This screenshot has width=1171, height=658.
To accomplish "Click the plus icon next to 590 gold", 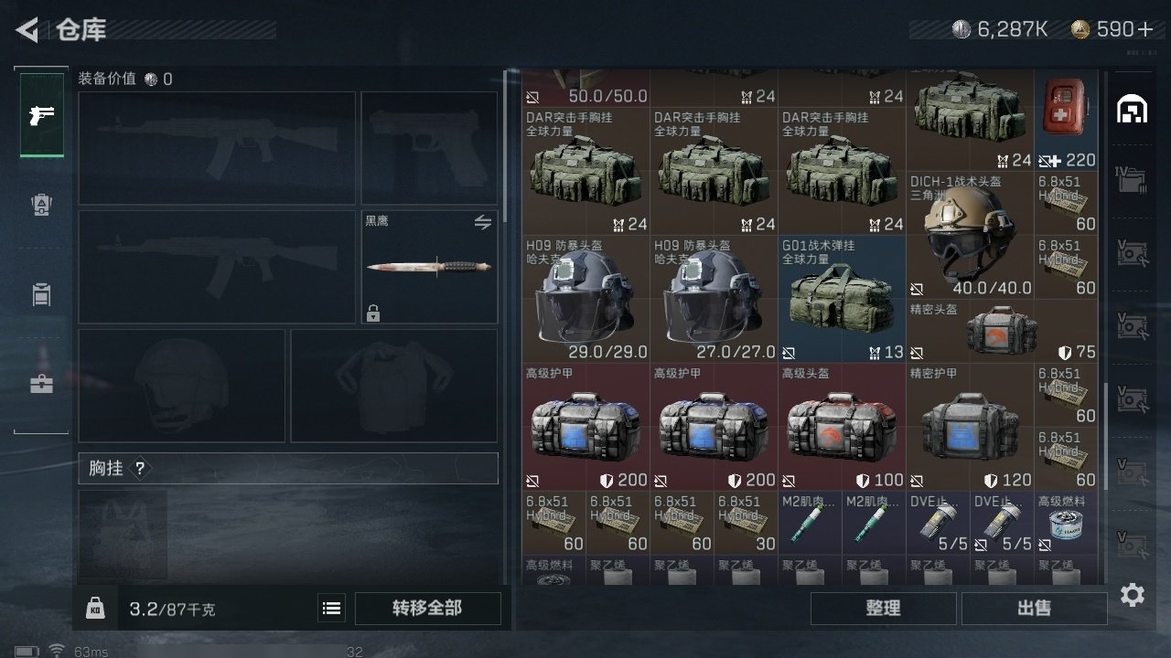I will point(1145,29).
